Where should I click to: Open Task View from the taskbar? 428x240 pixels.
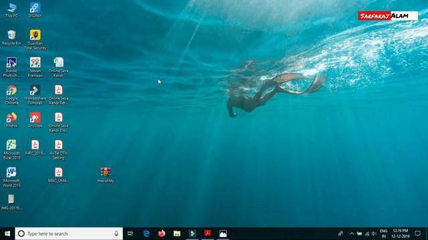[x=130, y=233]
